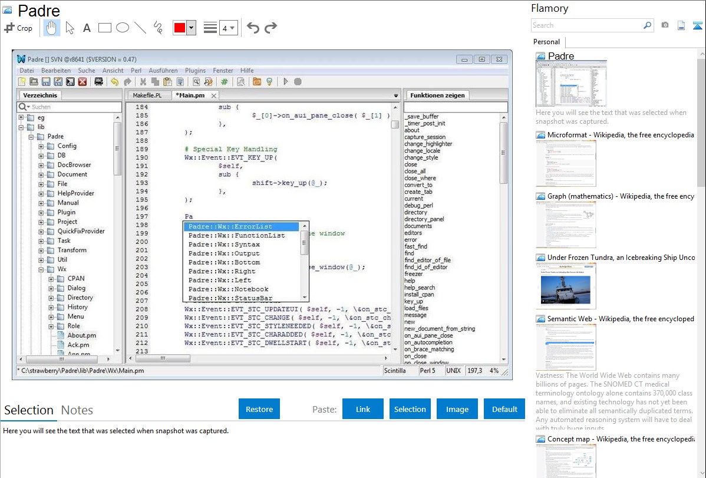Undo the last annotation
This screenshot has width=706, height=478.
coord(253,28)
